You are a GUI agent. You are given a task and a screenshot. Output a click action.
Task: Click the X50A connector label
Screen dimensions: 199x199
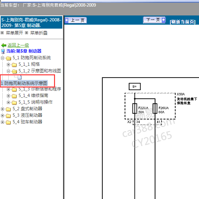(181, 94)
